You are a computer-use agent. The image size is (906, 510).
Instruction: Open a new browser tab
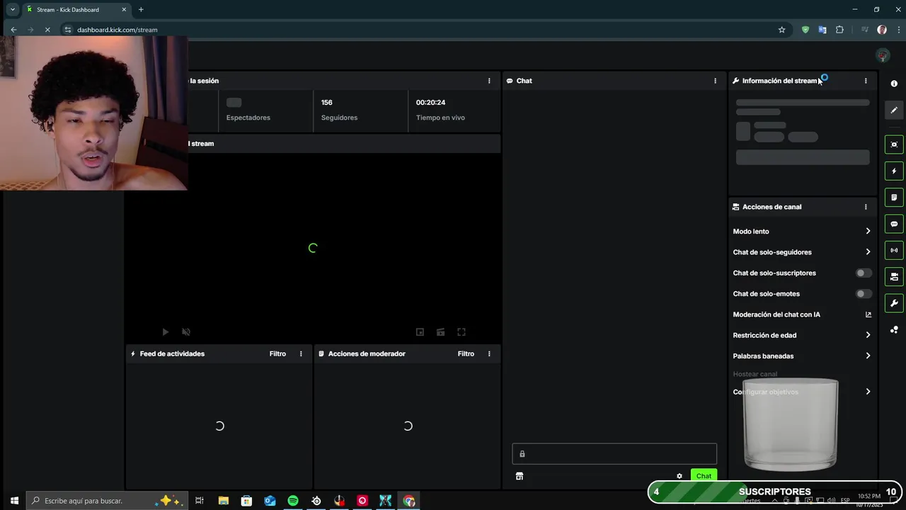coord(141,10)
